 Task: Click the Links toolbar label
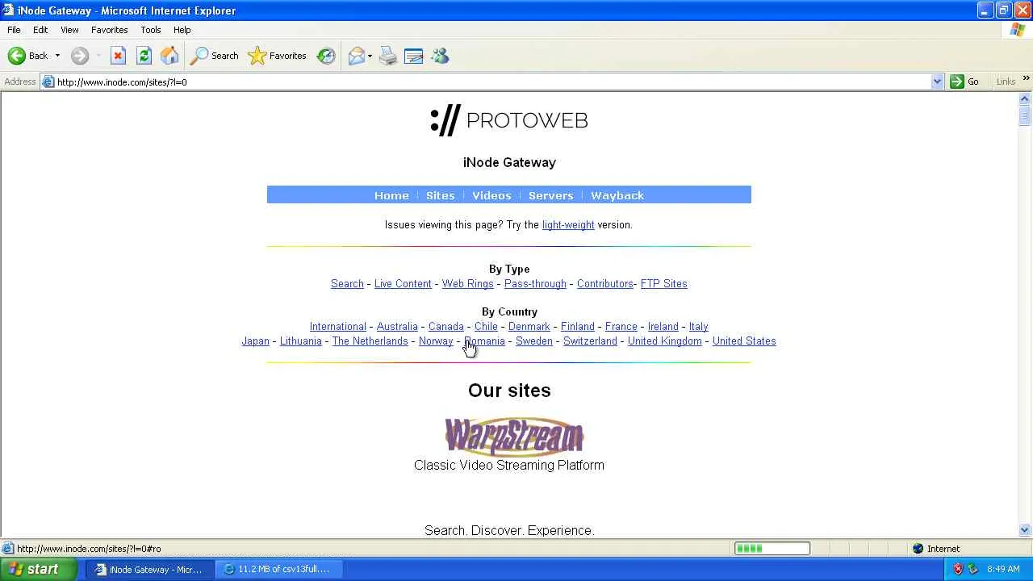[x=1006, y=82]
